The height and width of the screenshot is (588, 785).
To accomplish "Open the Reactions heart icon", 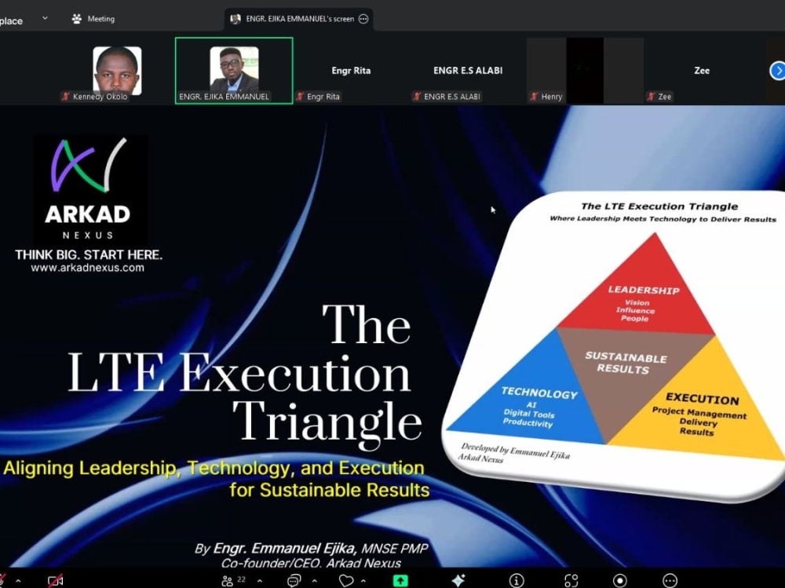I will click(x=346, y=580).
